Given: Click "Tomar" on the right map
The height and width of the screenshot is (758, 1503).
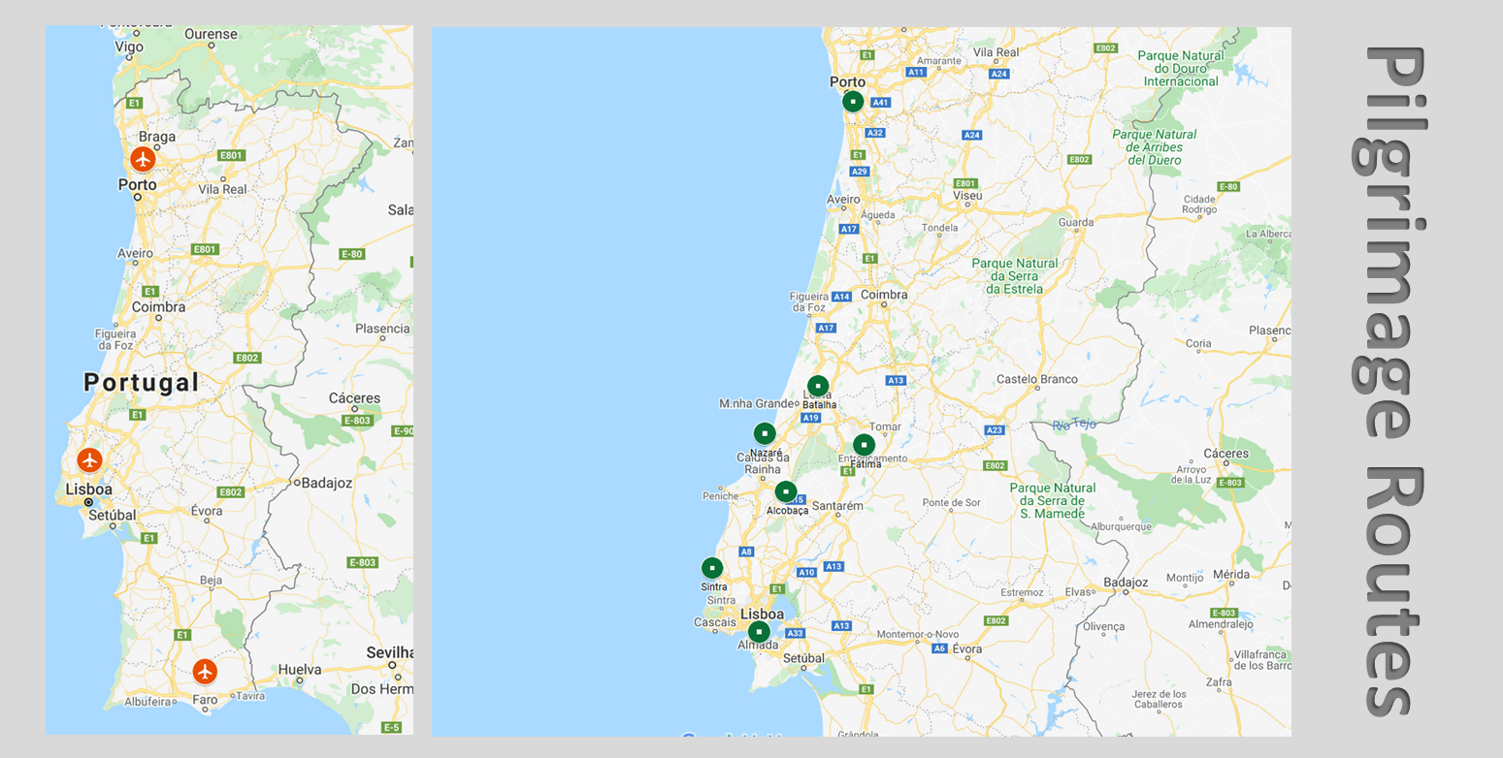Looking at the screenshot, I should pos(886,426).
